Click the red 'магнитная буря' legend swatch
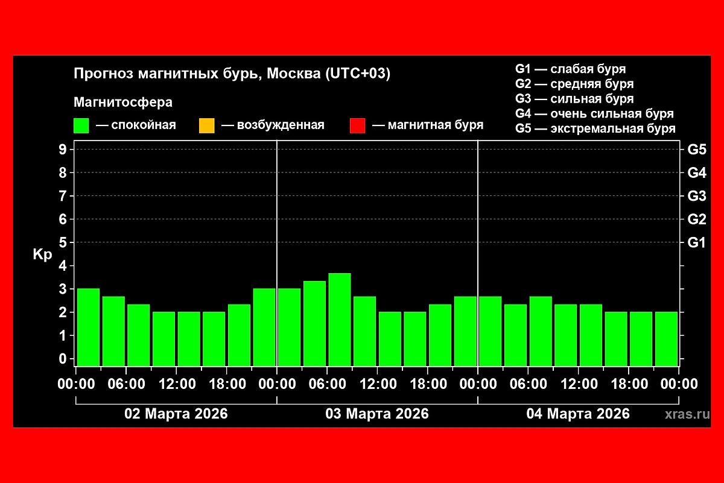 pos(358,125)
